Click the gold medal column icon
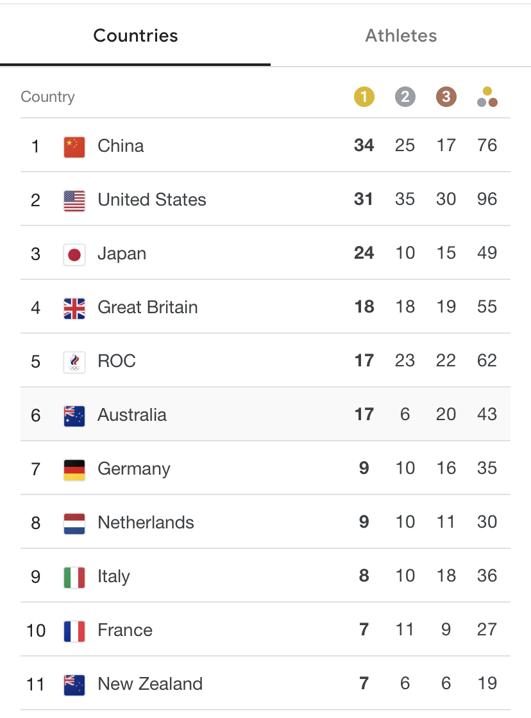 [364, 97]
